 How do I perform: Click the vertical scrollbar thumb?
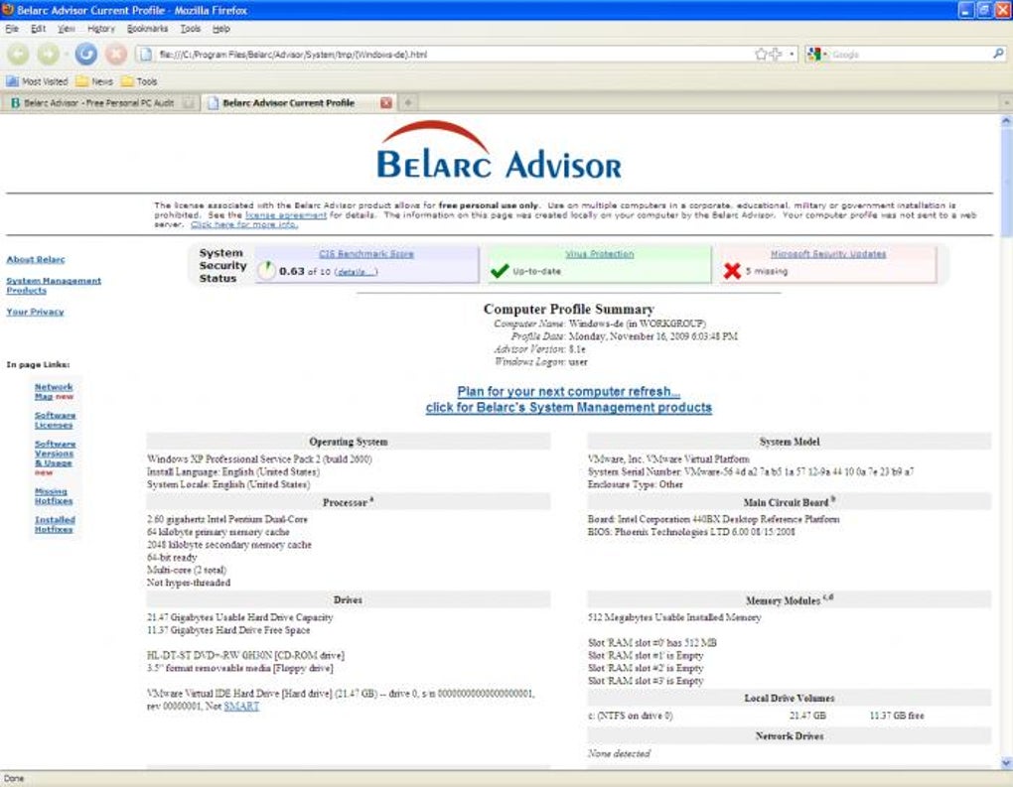click(x=1006, y=182)
